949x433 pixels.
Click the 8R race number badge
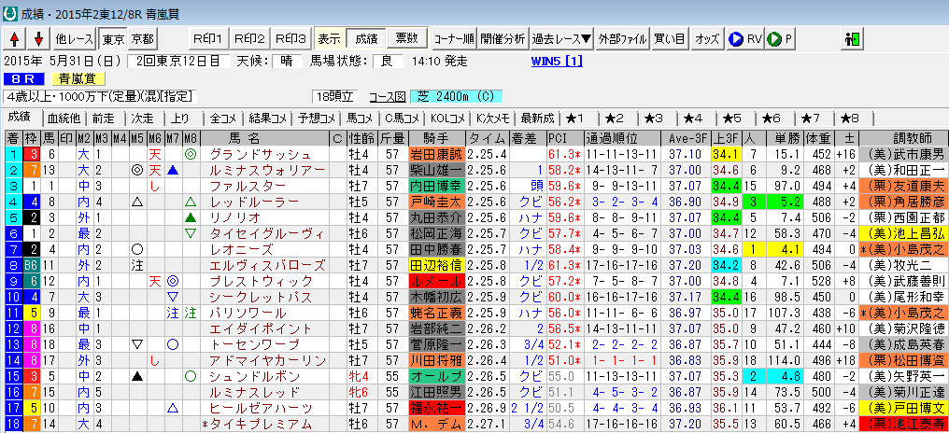25,78
